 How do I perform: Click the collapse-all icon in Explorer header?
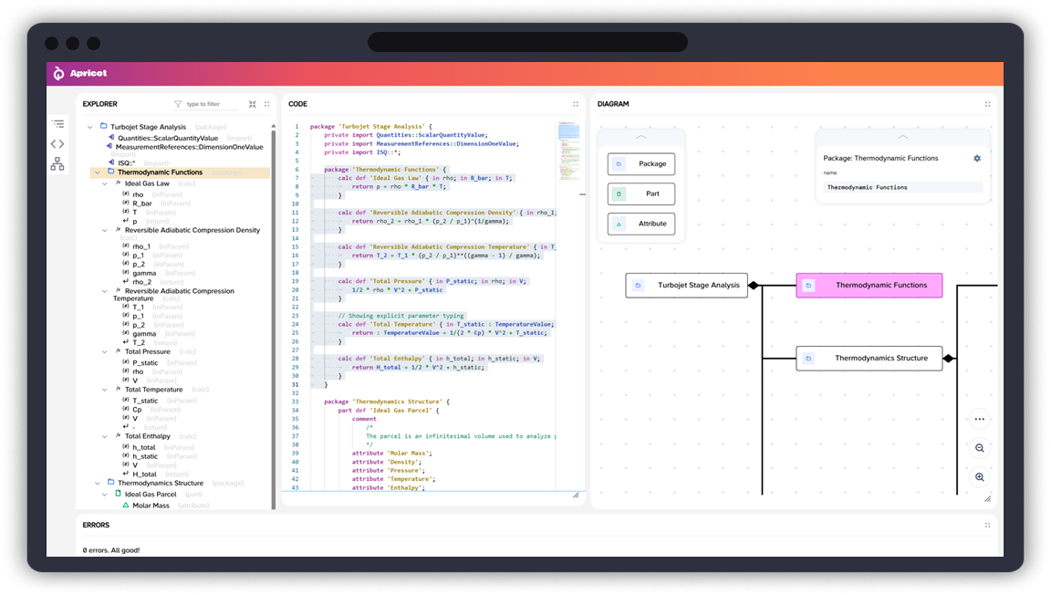pyautogui.click(x=253, y=104)
